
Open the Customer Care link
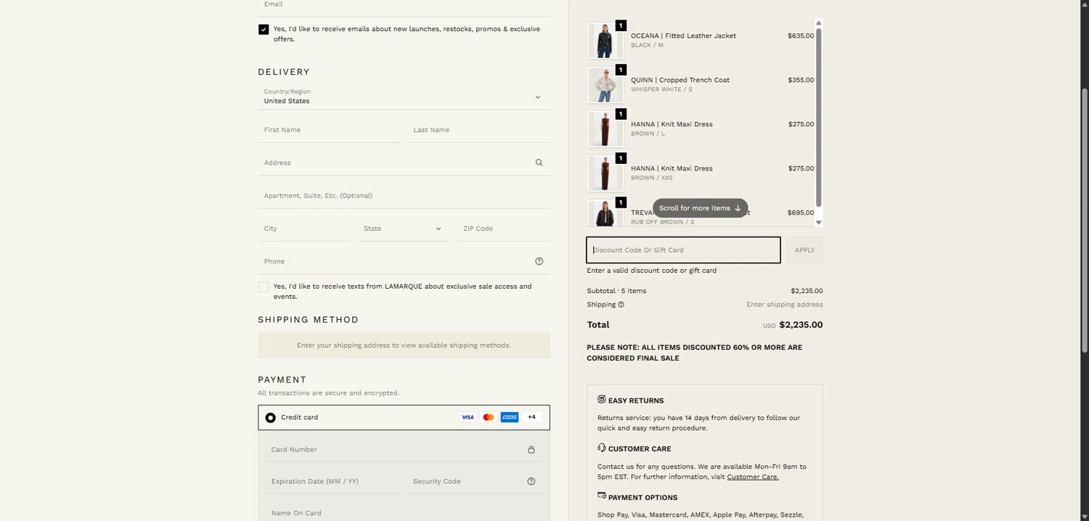pyautogui.click(x=752, y=477)
